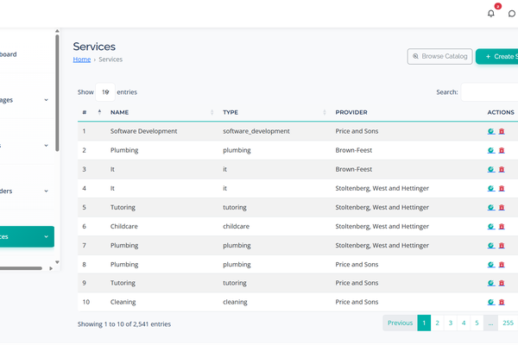518x345 pixels.
Task: Open the chat messages icon
Action: coord(512,13)
